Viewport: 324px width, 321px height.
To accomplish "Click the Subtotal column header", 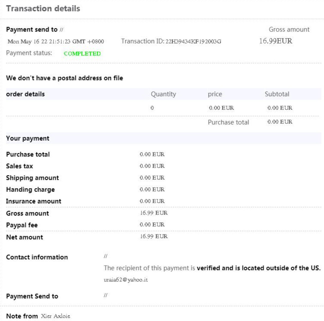I will [x=277, y=94].
